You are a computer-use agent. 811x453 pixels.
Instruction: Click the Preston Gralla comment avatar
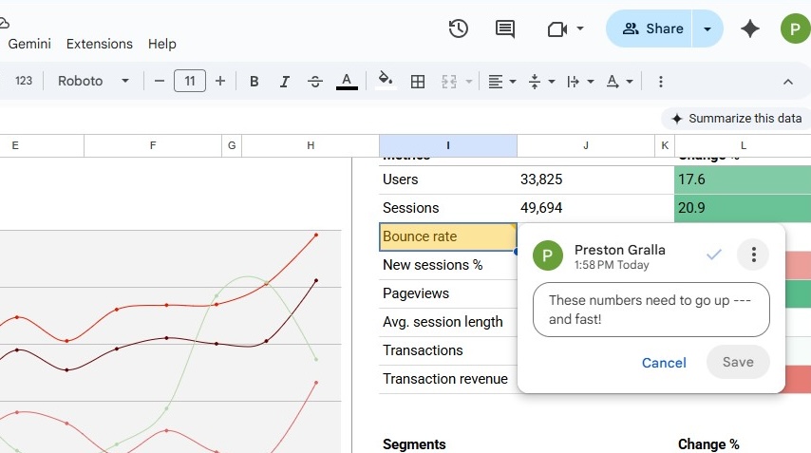tap(548, 255)
